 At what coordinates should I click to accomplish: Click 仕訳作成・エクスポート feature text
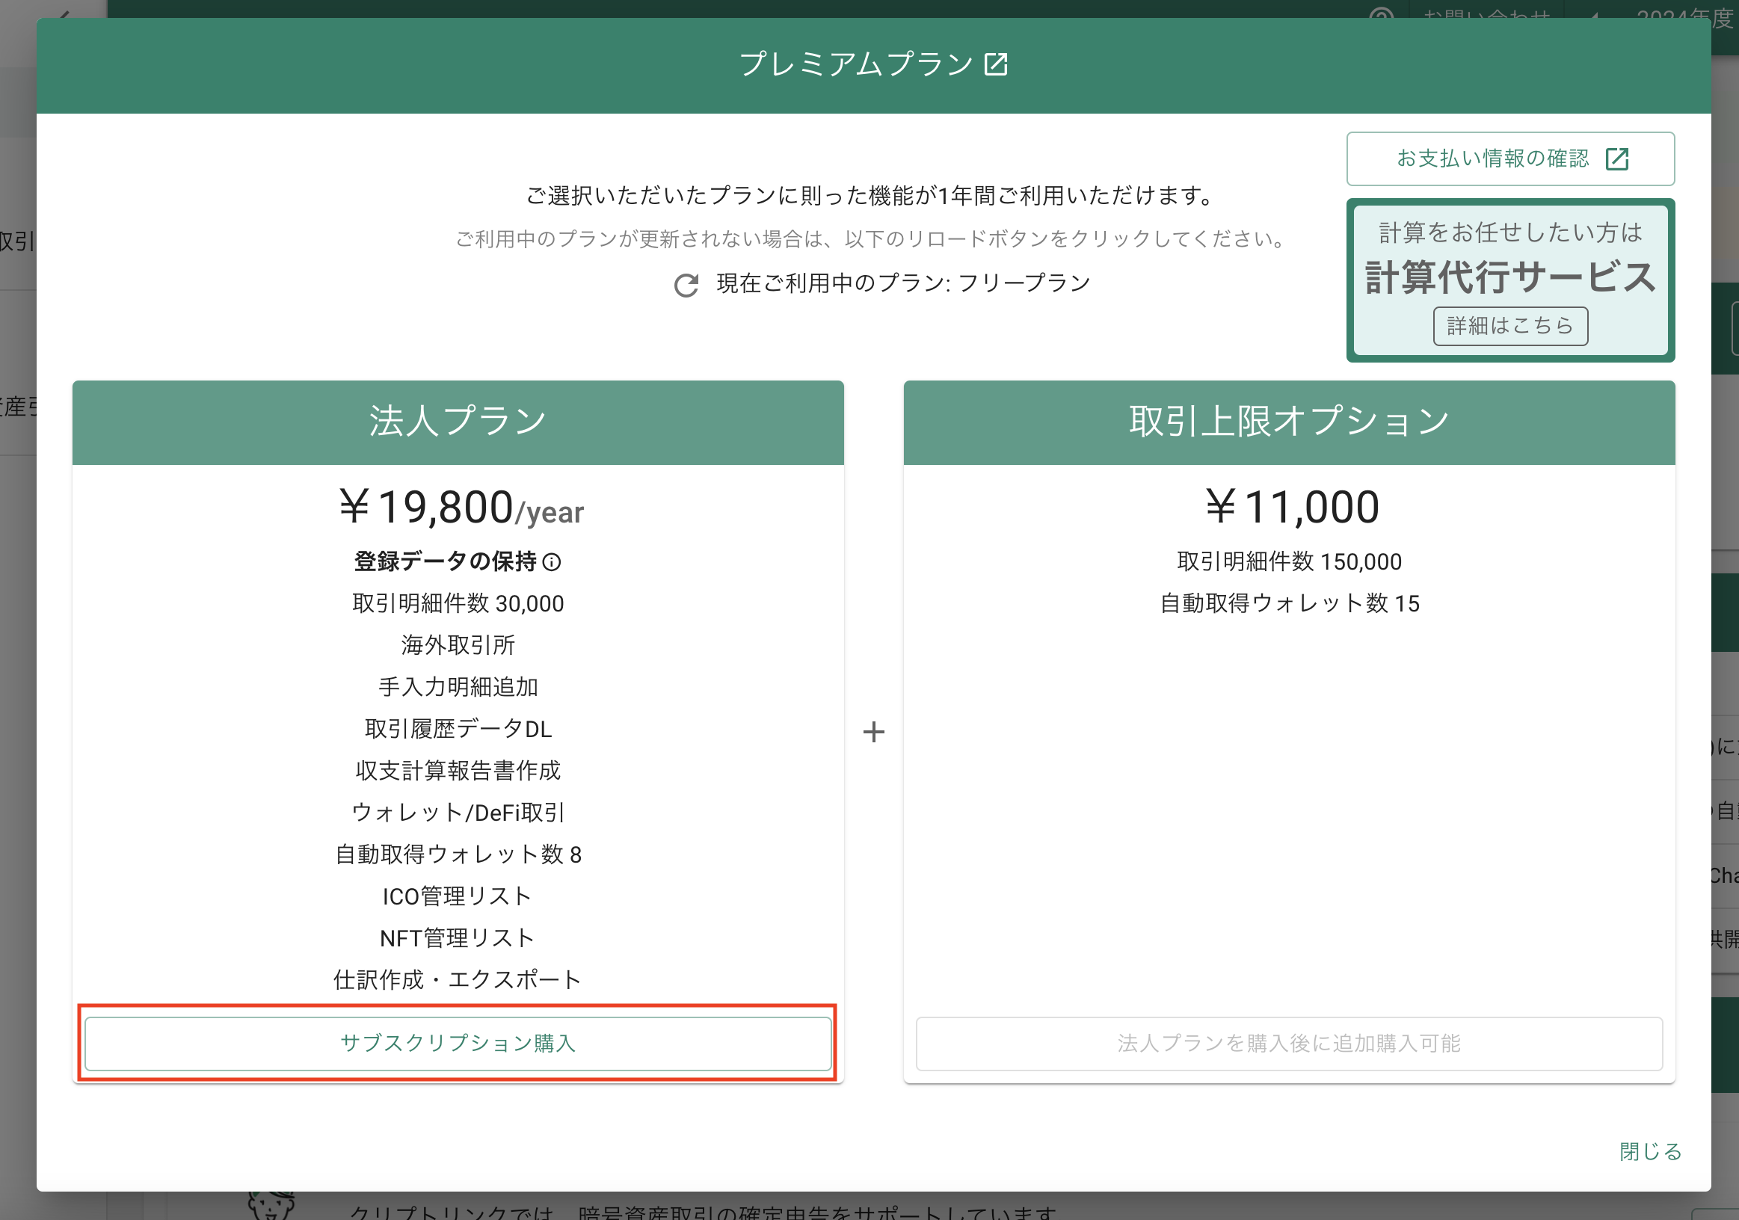coord(458,980)
